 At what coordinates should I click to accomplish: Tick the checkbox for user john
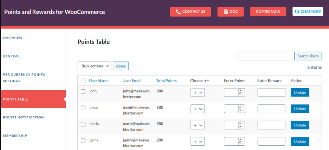point(83,91)
